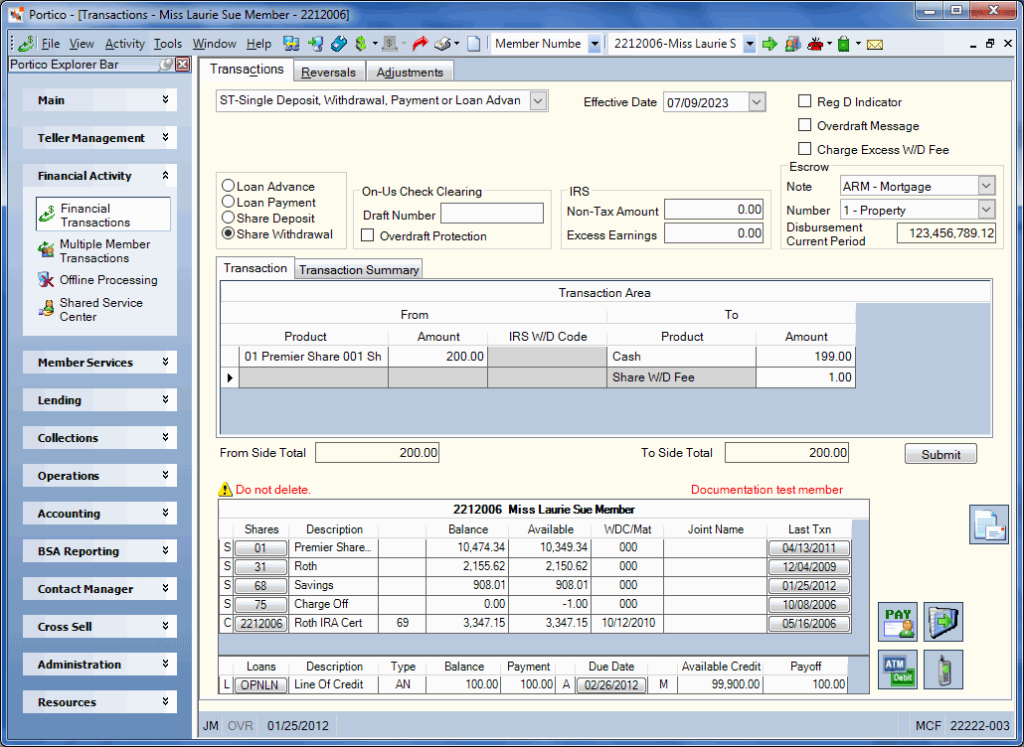Image resolution: width=1024 pixels, height=747 pixels.
Task: Click the first toolbar icon after Help
Action: 291,44
